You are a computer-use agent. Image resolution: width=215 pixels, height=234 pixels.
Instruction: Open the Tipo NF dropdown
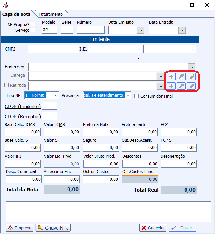coord(56,95)
